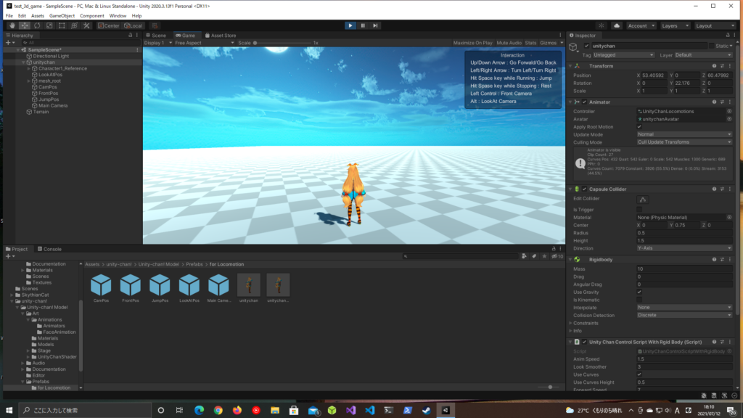The height and width of the screenshot is (418, 743).
Task: Click the Edit Collider icon button
Action: tap(642, 199)
